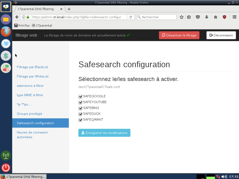
Task: Open Filtrage par WhiteList in sidebar
Action: [x=33, y=77]
